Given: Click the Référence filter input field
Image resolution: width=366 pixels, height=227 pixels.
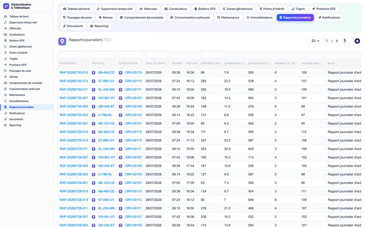Looking at the screenshot, I should (x=74, y=55).
